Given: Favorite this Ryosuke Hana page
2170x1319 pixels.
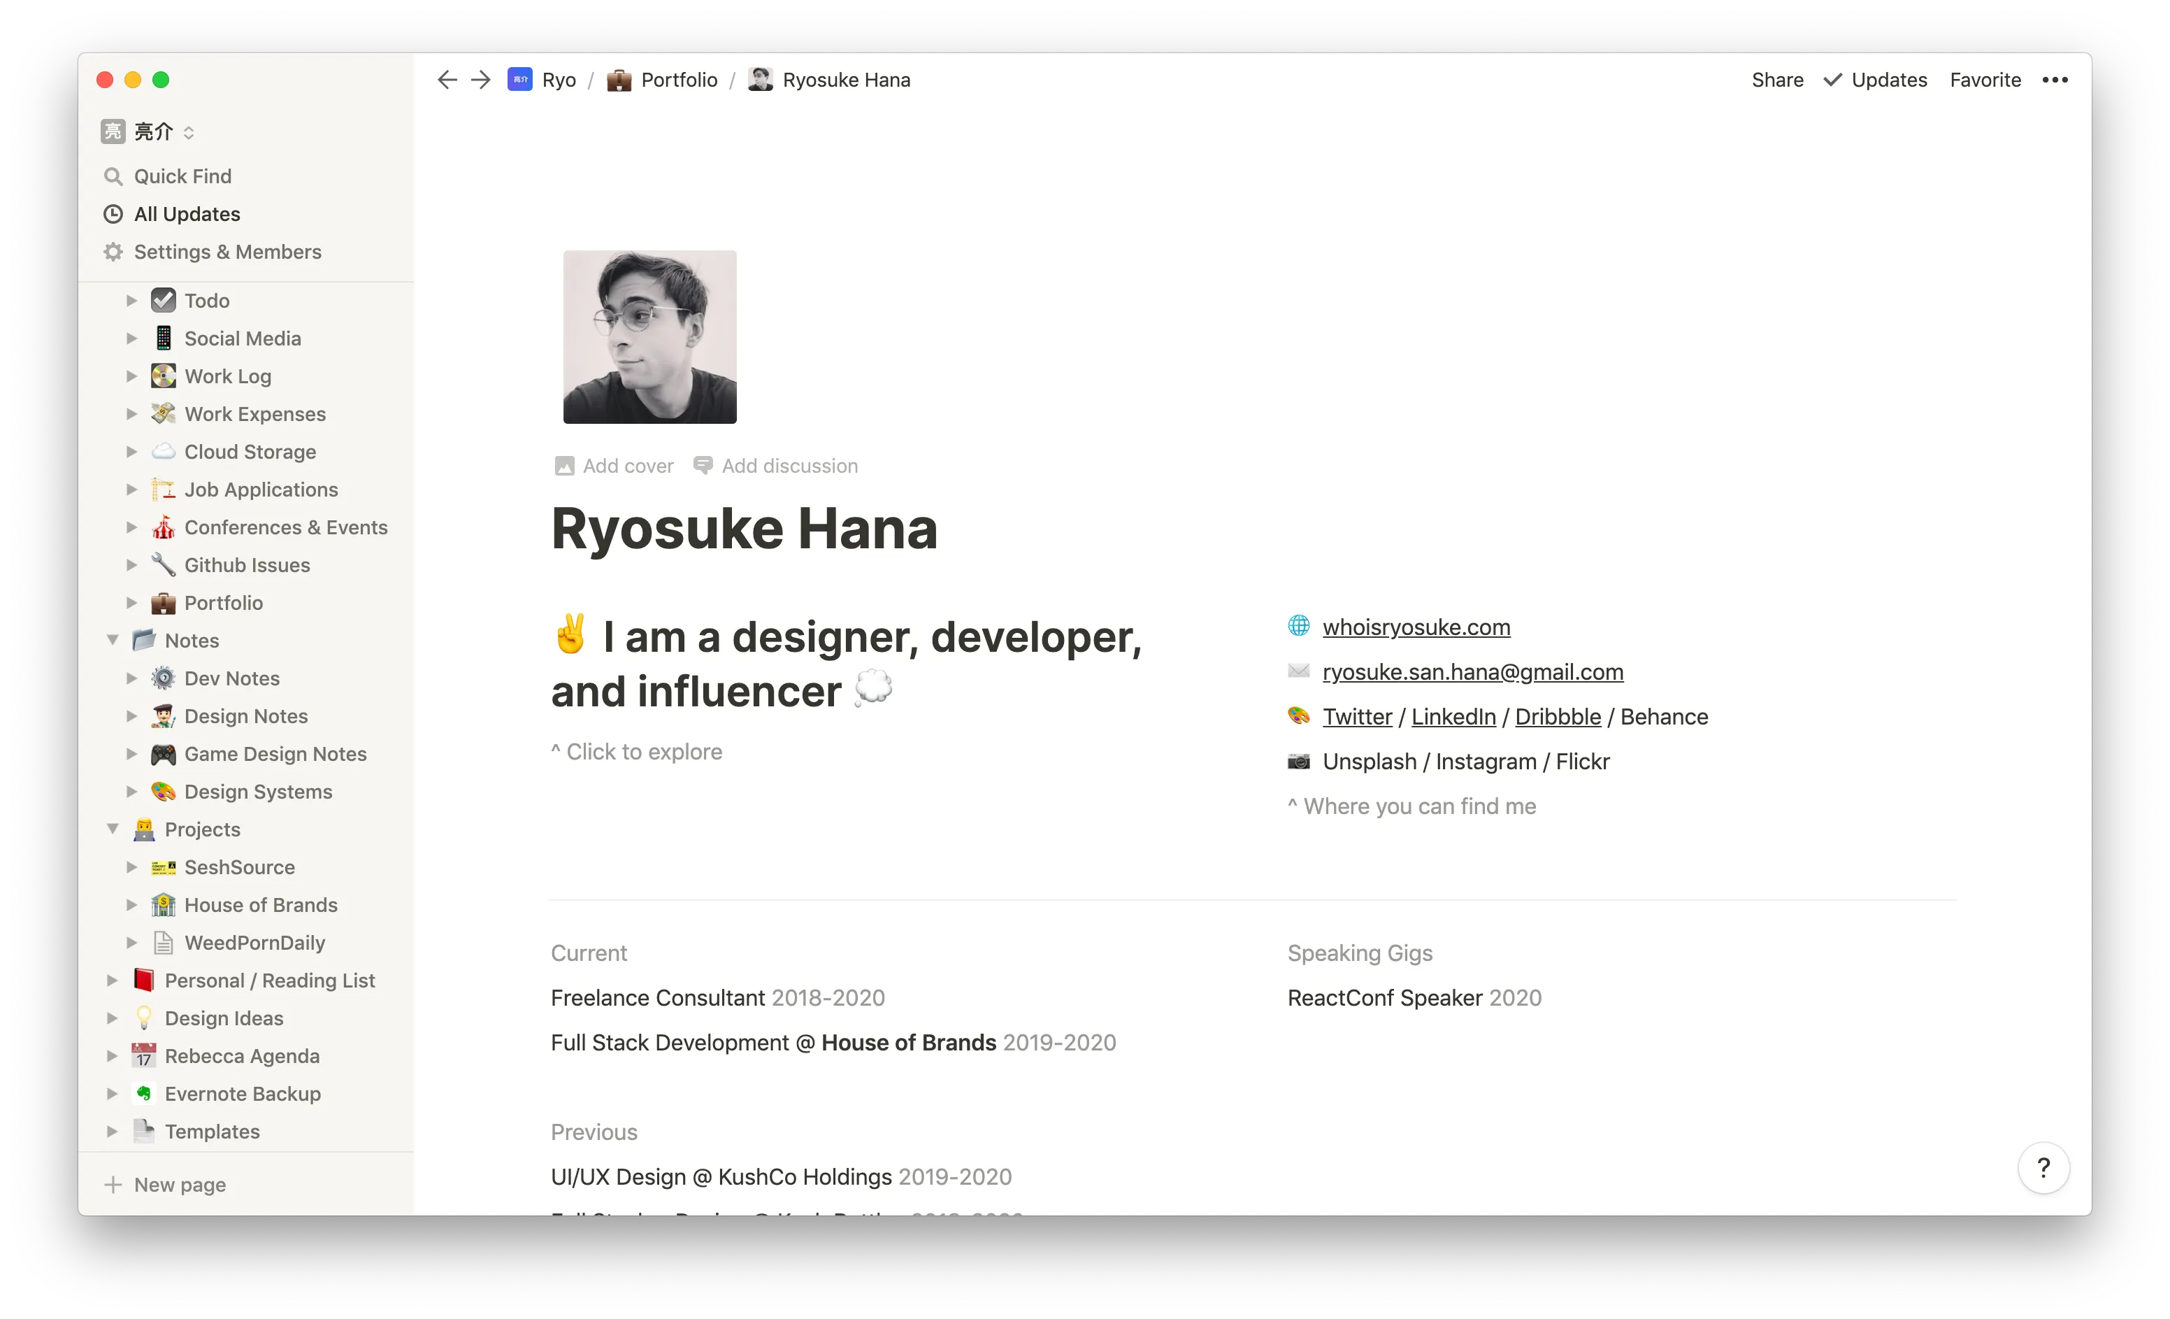Looking at the screenshot, I should (x=1985, y=79).
